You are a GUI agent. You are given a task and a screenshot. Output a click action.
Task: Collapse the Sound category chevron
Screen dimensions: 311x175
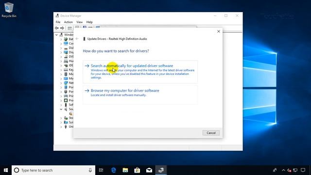tap(61, 109)
